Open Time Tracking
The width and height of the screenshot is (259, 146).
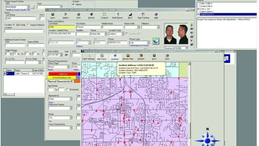[143, 16]
